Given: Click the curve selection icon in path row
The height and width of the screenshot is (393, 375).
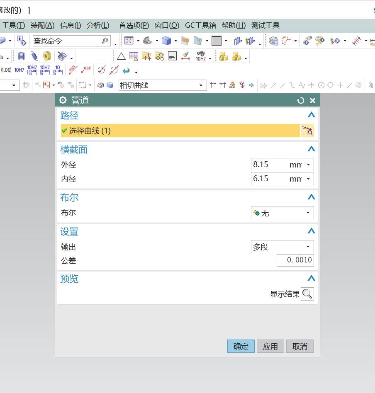Looking at the screenshot, I should coord(307,131).
